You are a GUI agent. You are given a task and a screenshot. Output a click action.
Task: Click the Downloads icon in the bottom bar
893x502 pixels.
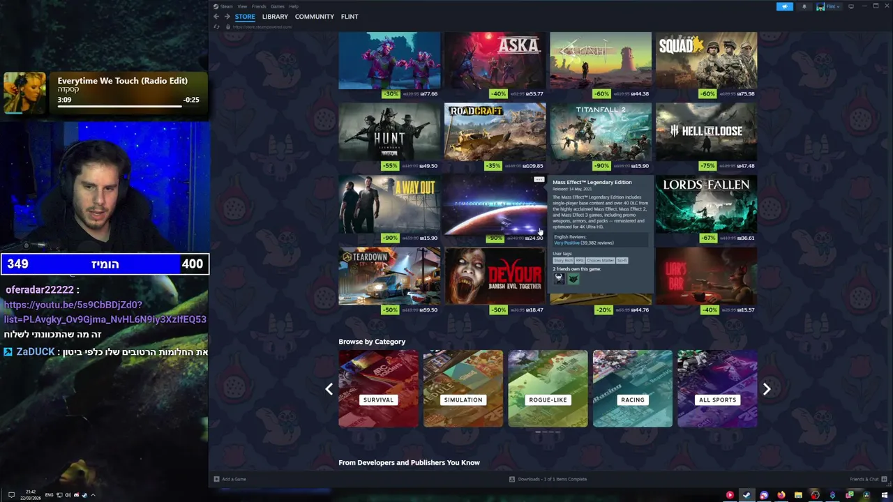(512, 479)
